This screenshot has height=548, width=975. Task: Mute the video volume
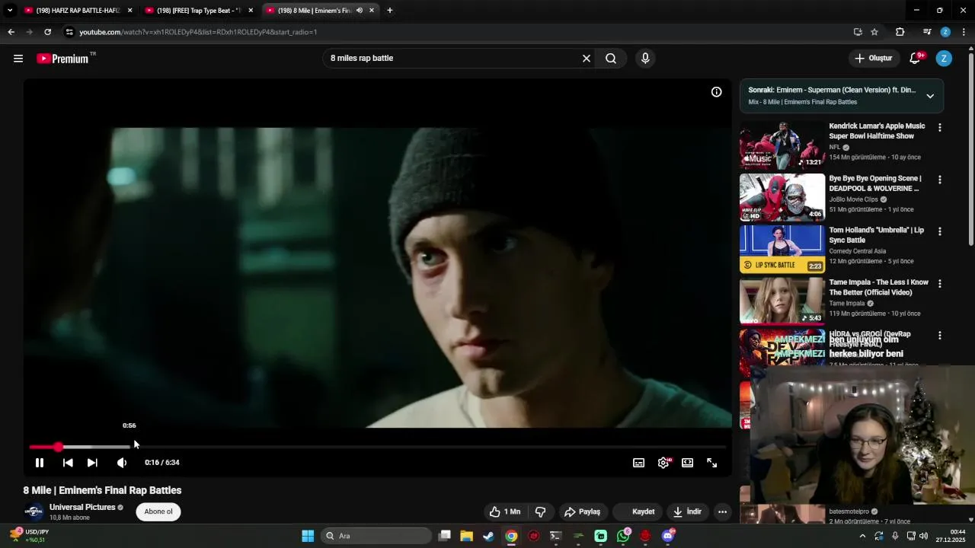point(122,463)
